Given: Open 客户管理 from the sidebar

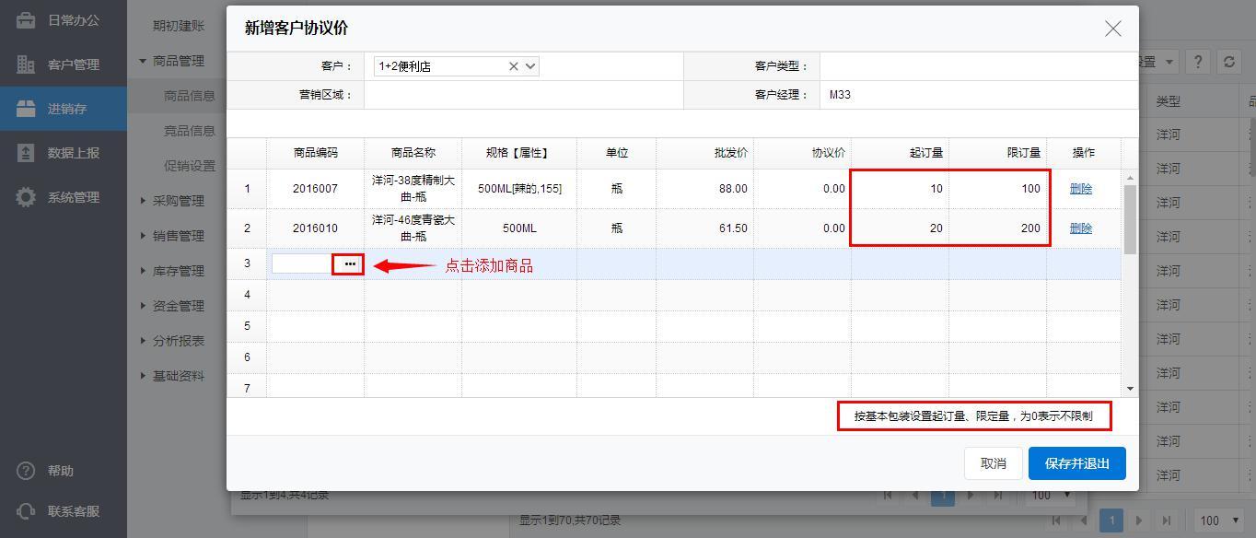Looking at the screenshot, I should tap(26, 64).
